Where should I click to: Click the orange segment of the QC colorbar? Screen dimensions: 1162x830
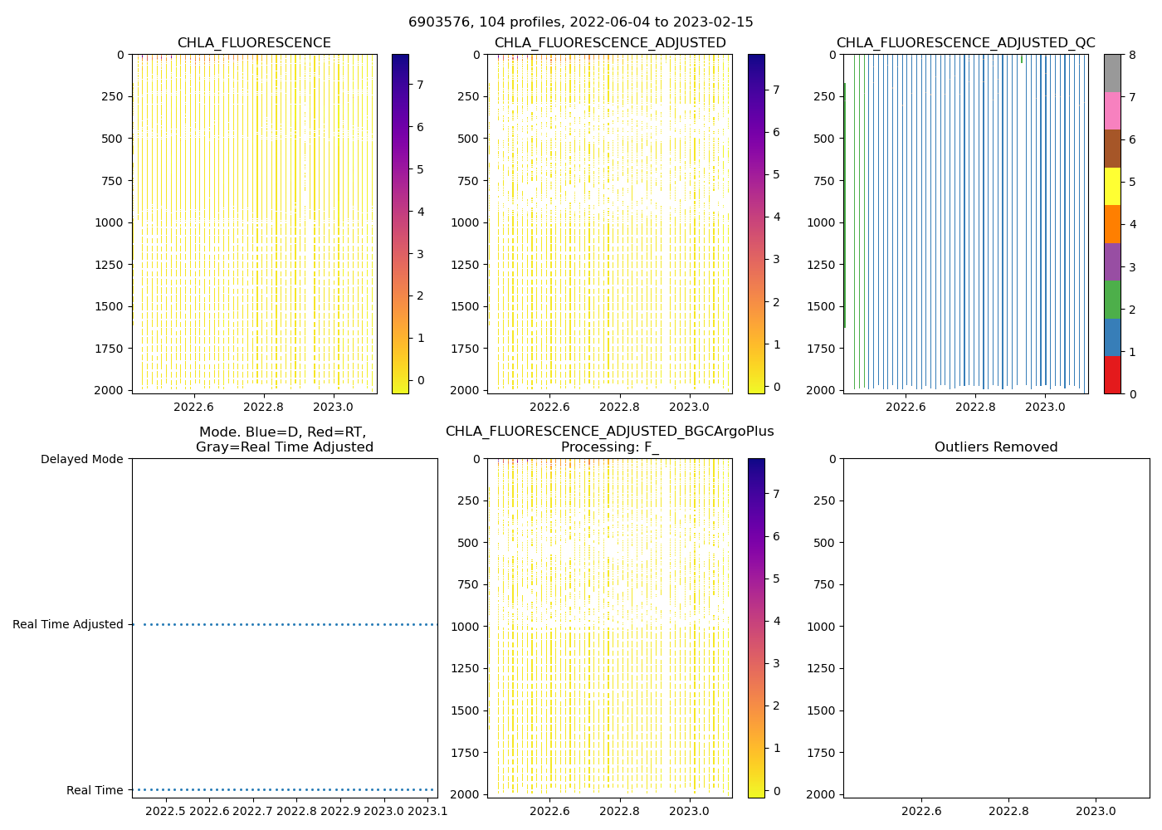(x=1112, y=224)
